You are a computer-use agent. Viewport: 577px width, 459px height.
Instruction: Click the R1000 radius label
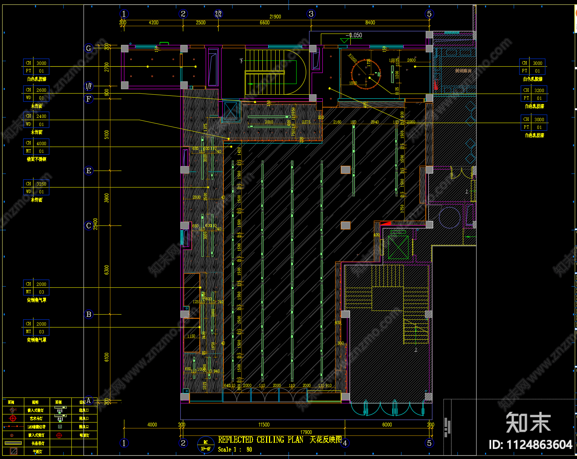353,58
